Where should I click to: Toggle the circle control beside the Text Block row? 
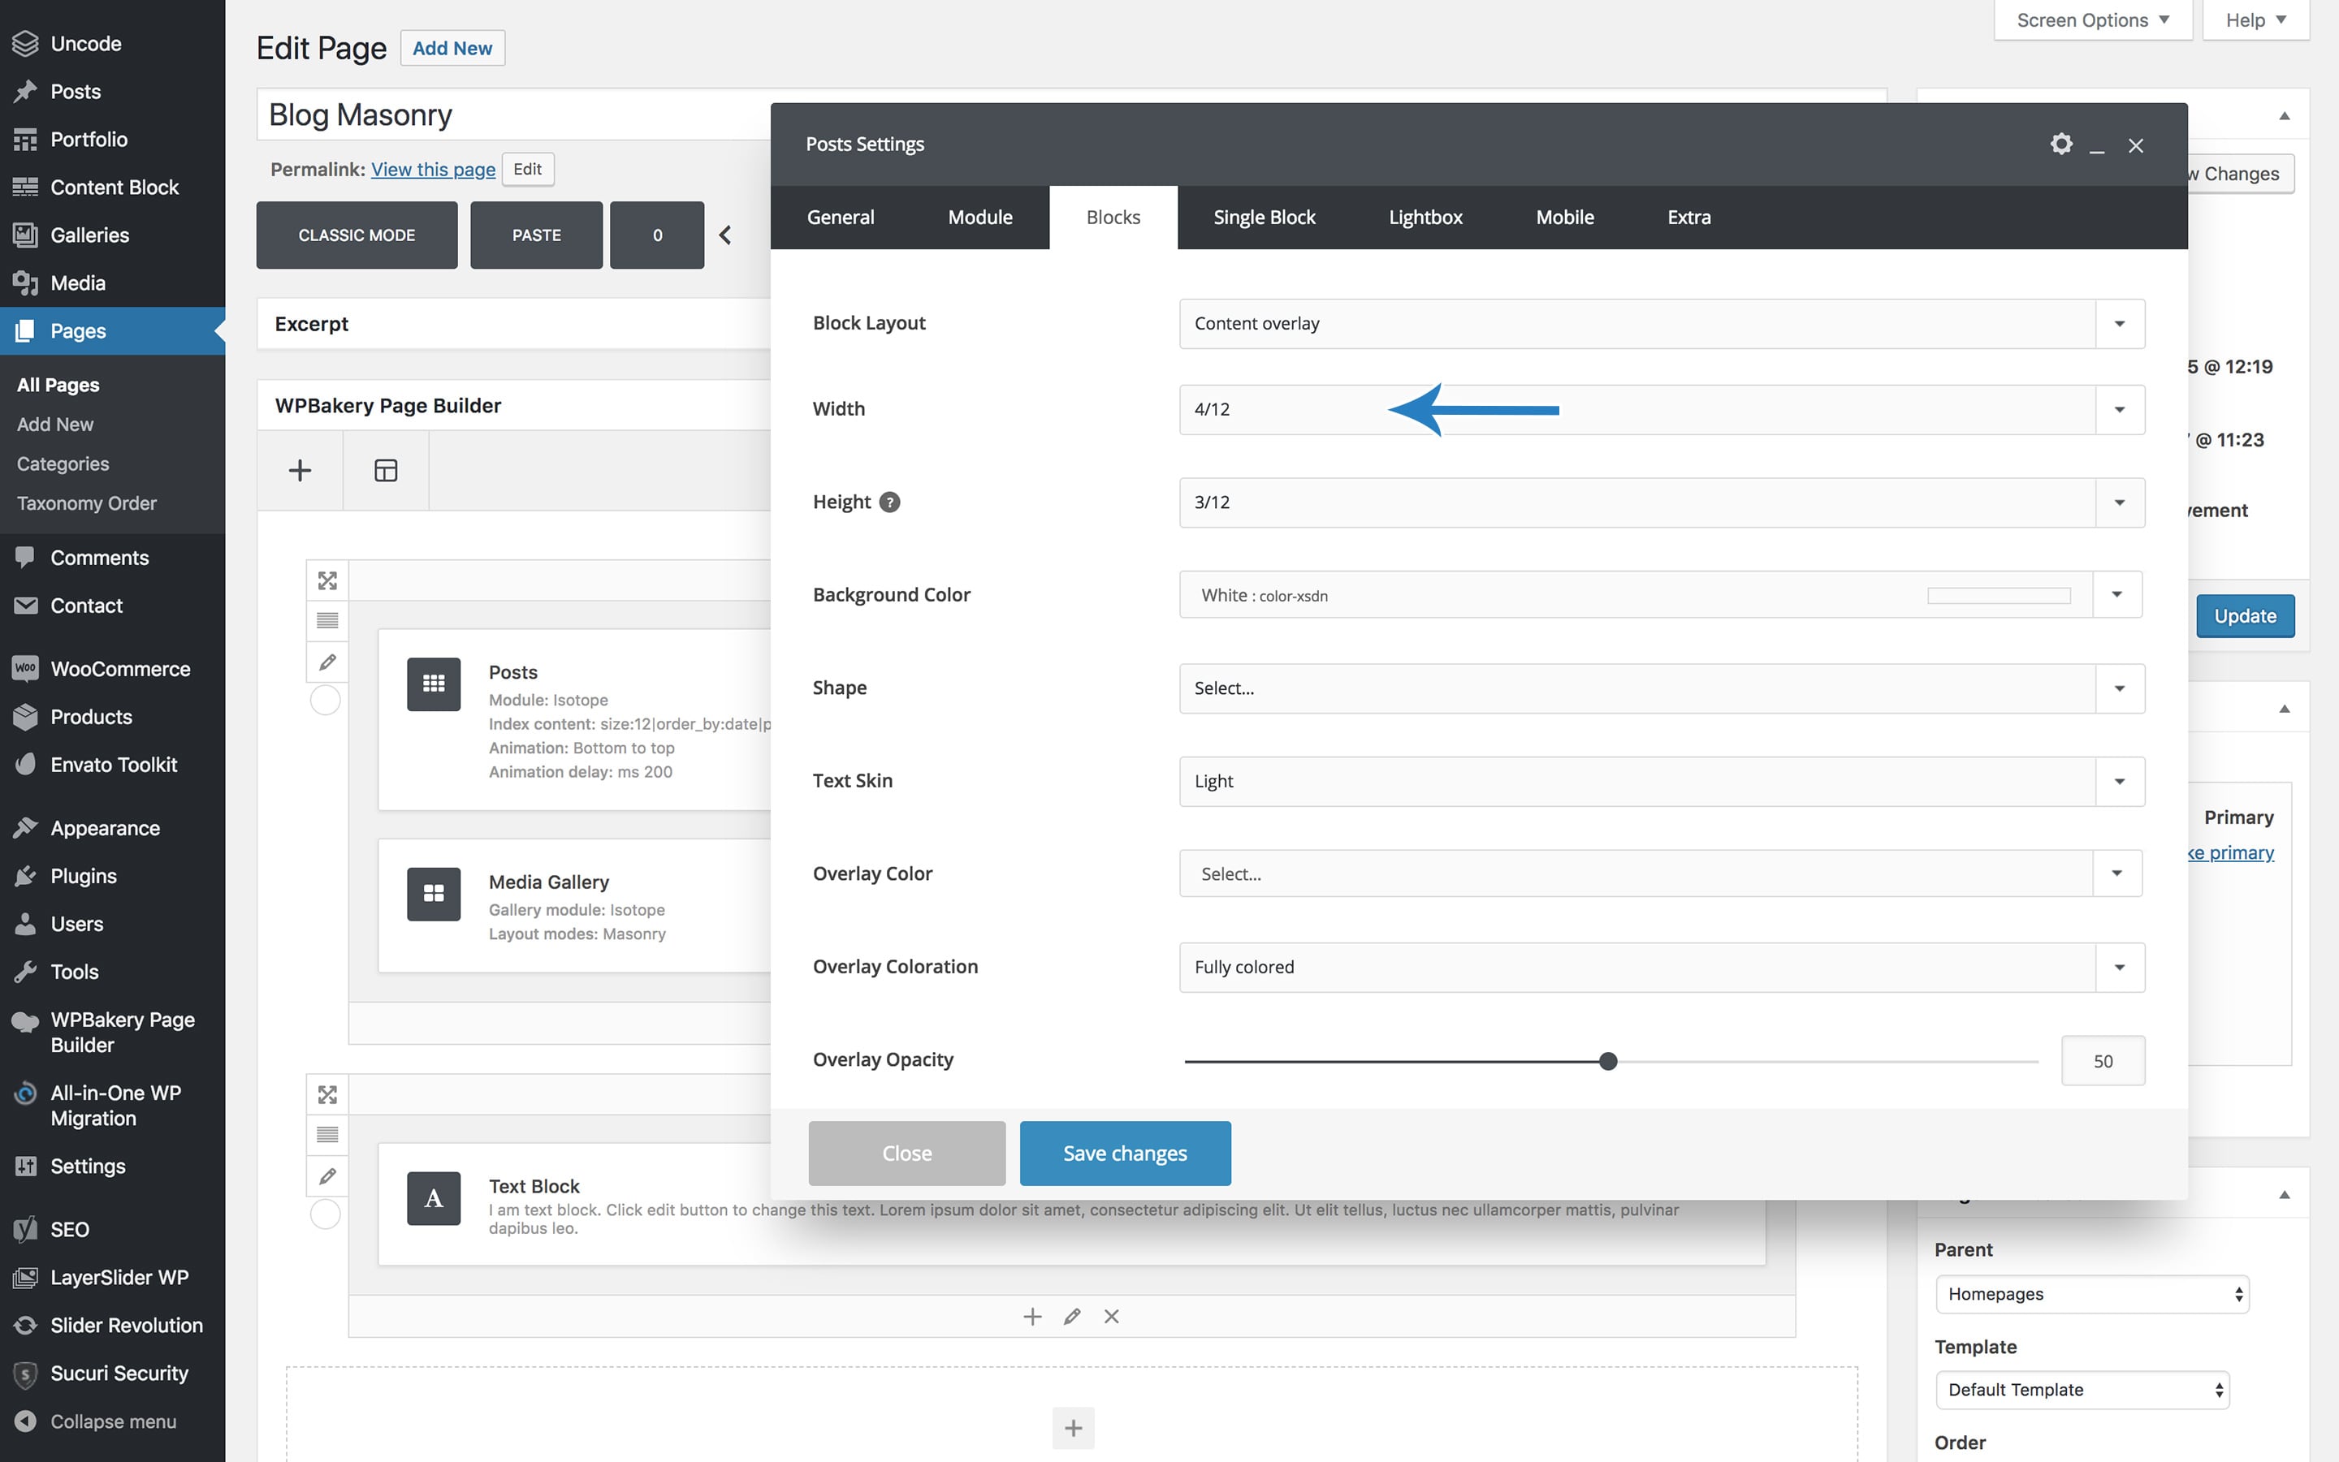click(325, 1214)
